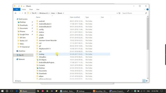The image size is (166, 93).
Task: Open the Home ribbon tab
Action: point(24,9)
